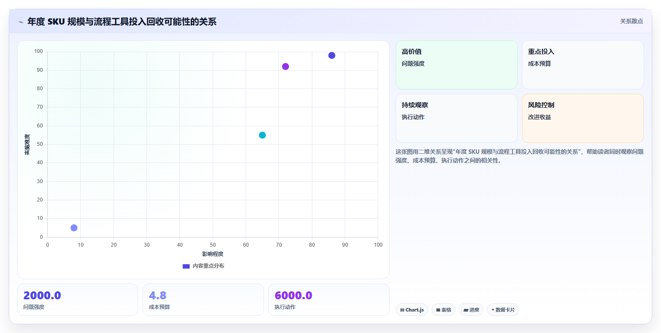Open the 重点投入 quadrant card
661x333 pixels.
583,65
